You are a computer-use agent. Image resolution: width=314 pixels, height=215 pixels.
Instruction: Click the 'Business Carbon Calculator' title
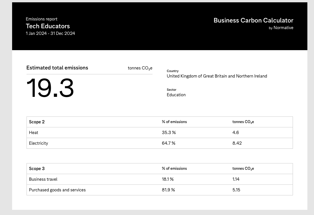(x=253, y=20)
